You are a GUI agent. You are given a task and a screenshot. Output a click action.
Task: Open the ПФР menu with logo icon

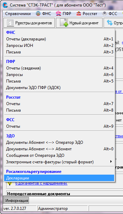(63, 14)
